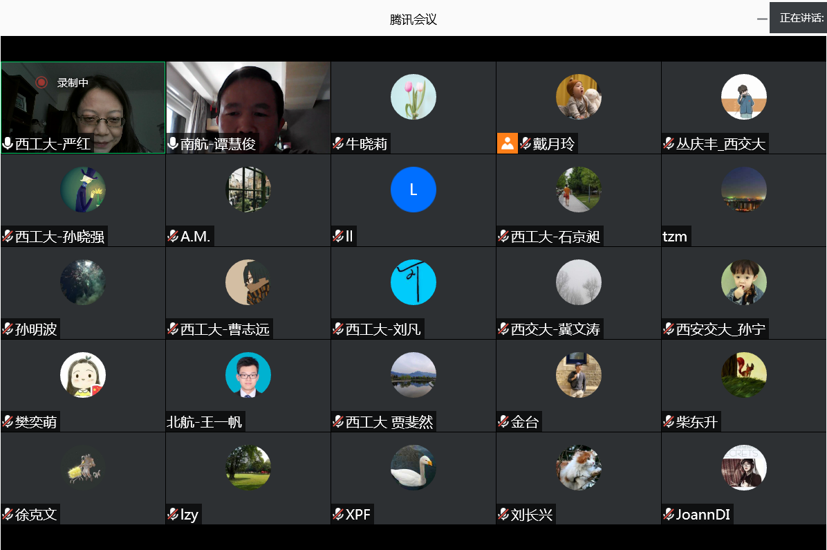Select the tulip avatar of 牛晓莉

pos(413,97)
